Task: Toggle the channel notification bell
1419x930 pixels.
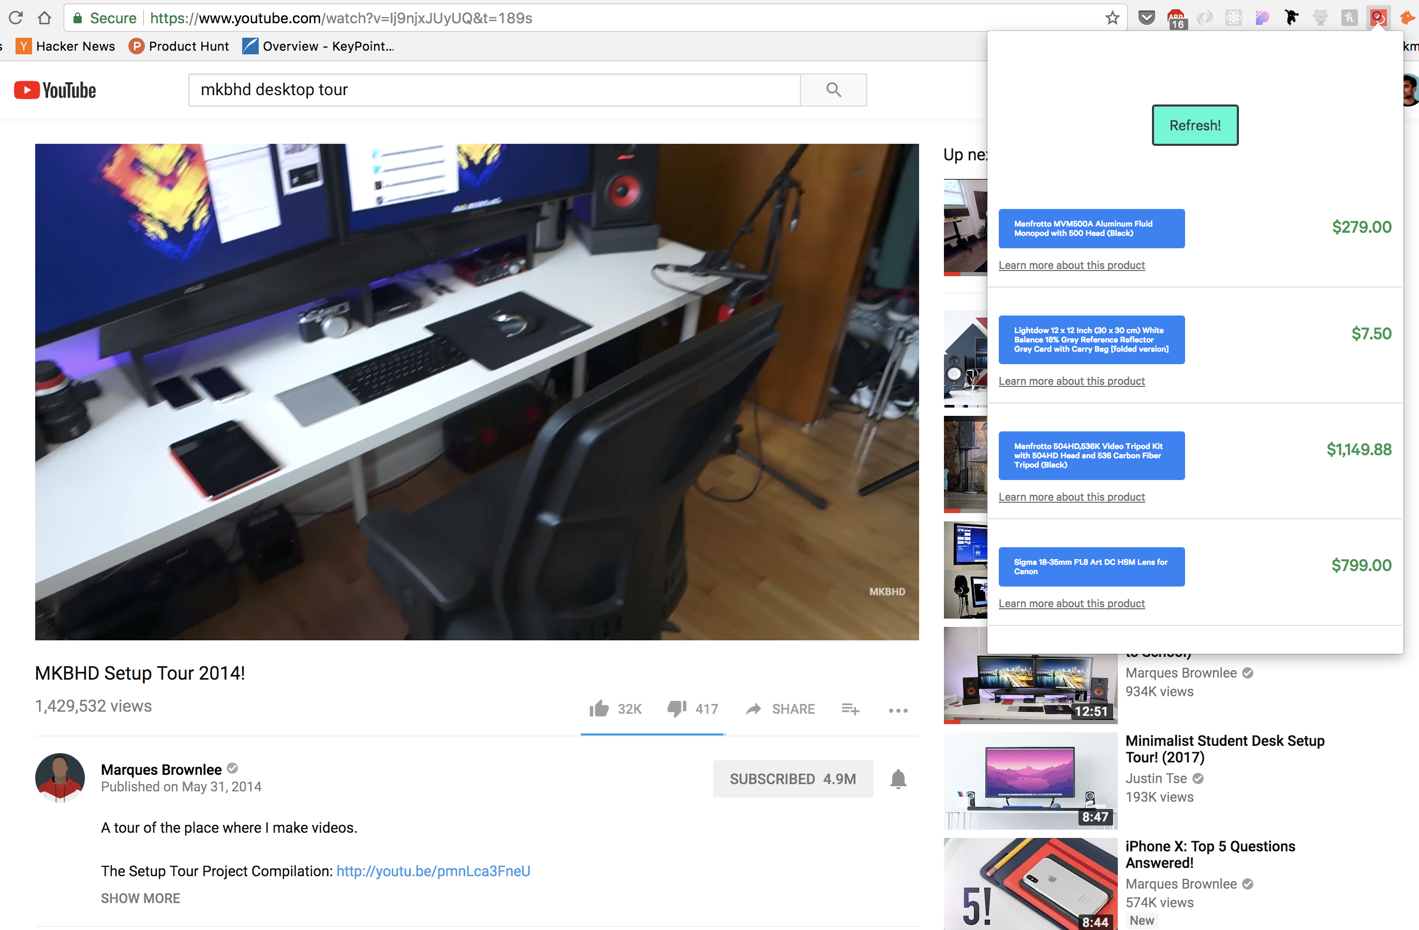Action: 898,778
